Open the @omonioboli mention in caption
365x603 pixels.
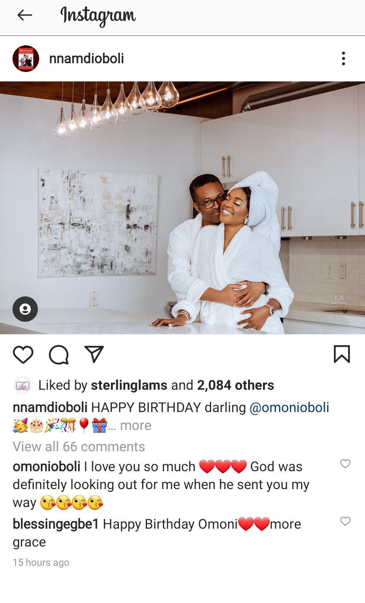pyautogui.click(x=289, y=408)
